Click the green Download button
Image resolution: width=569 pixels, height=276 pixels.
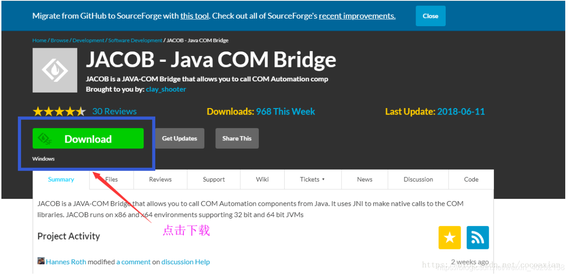88,138
